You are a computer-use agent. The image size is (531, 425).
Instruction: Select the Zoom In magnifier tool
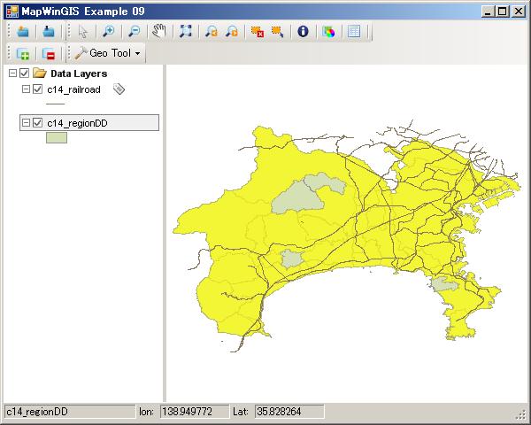(x=107, y=31)
